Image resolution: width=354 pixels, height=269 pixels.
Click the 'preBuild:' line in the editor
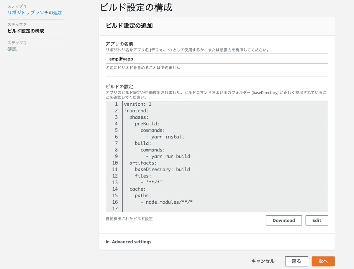pyautogui.click(x=147, y=124)
